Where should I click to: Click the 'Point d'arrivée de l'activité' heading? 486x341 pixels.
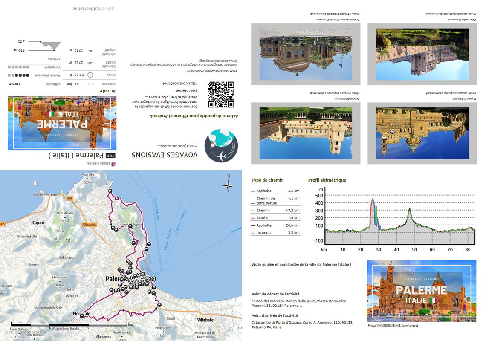click(275, 315)
